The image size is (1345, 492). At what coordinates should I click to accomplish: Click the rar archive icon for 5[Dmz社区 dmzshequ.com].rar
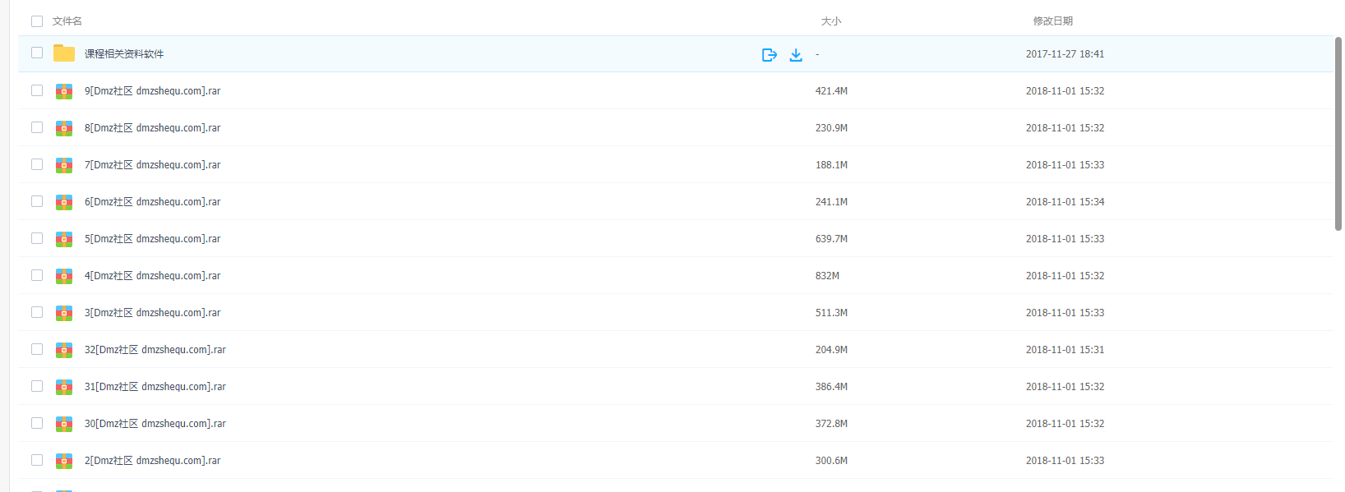point(64,239)
